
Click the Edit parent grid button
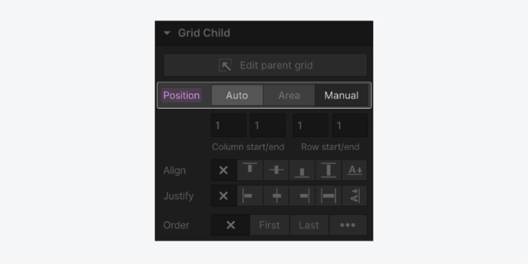(x=265, y=65)
